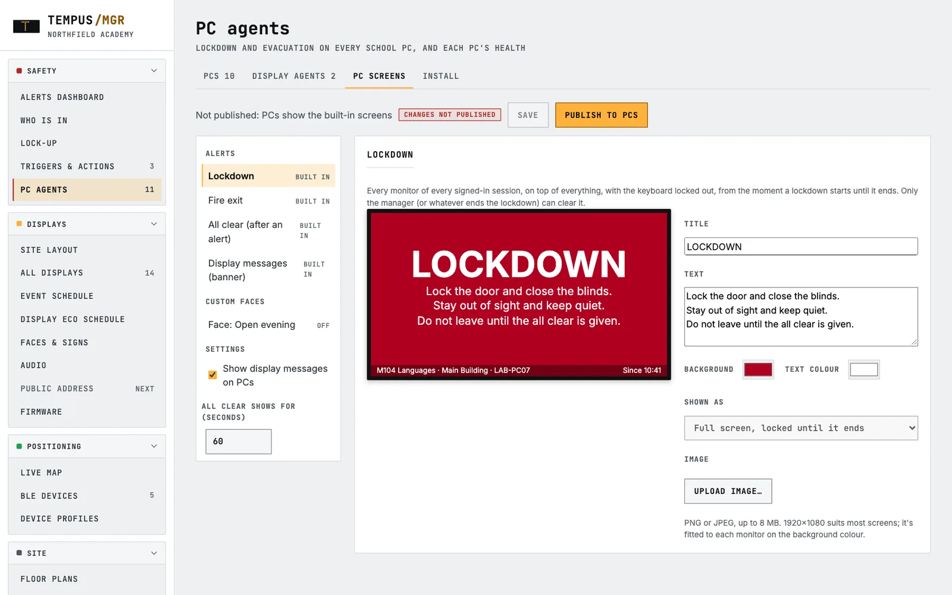Screen dimensions: 952x595
Task: Switch to the PCs tab
Action: click(x=219, y=76)
